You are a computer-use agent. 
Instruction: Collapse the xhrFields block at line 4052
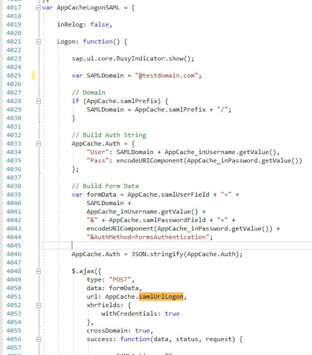[39, 305]
